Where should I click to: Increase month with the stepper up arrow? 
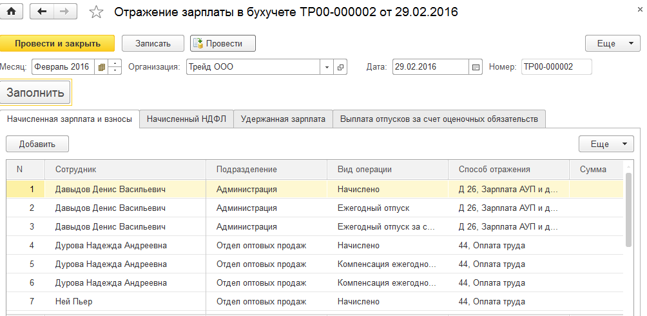point(115,63)
